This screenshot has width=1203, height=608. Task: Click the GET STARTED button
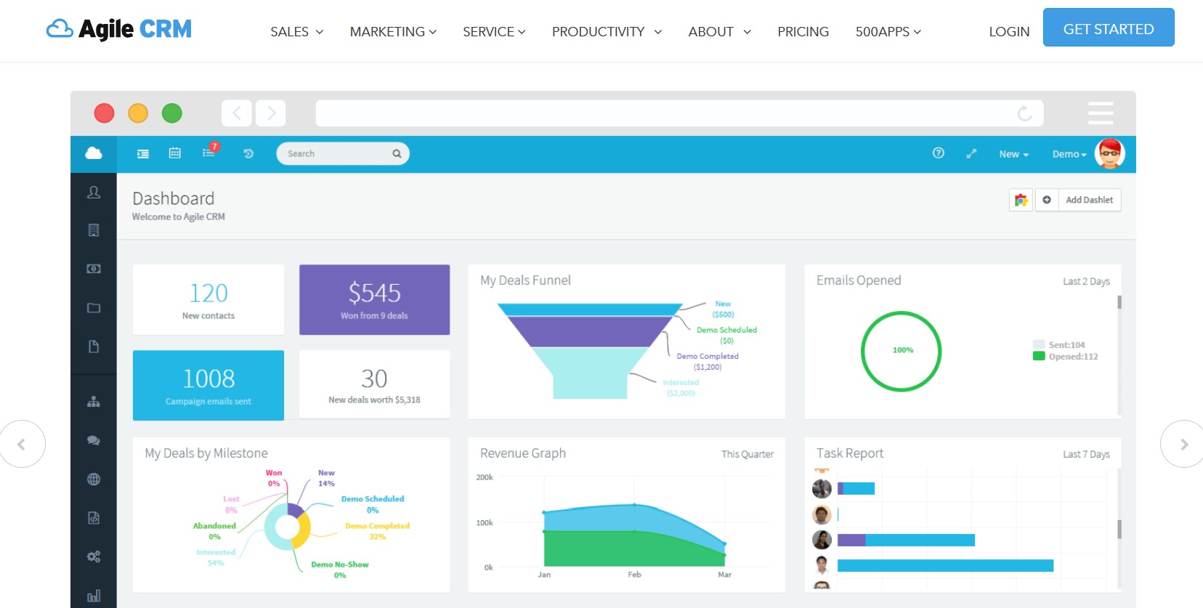point(1109,28)
